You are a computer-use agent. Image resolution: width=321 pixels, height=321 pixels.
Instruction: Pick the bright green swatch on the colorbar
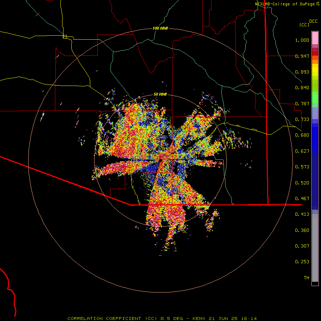pyautogui.click(x=315, y=97)
